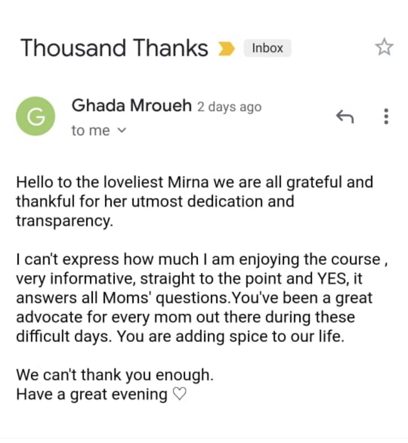Tap the heart symbol after evening

[x=179, y=394]
